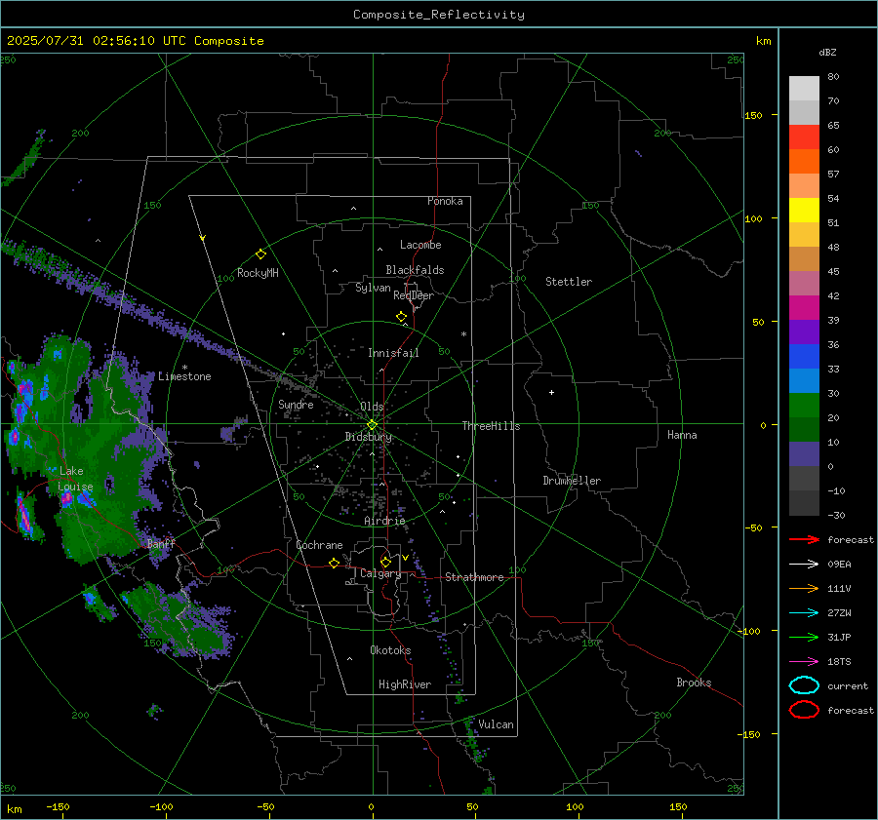Screen dimensions: 878x820
Task: Click the ThreeHills city label
Action: (x=491, y=426)
